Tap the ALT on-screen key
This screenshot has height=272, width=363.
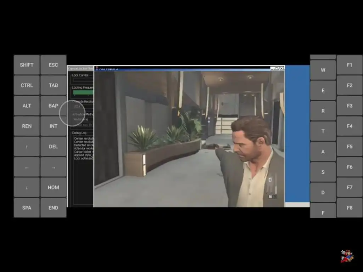click(x=27, y=106)
